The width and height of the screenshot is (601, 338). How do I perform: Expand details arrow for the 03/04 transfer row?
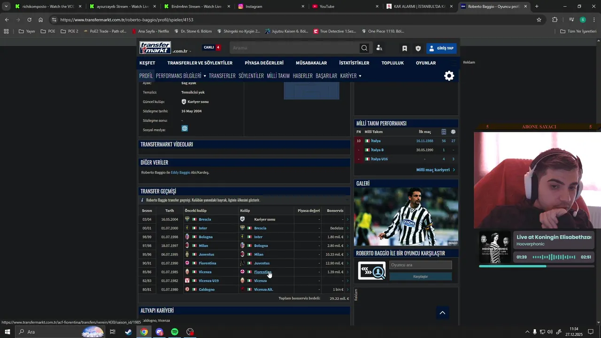347,219
